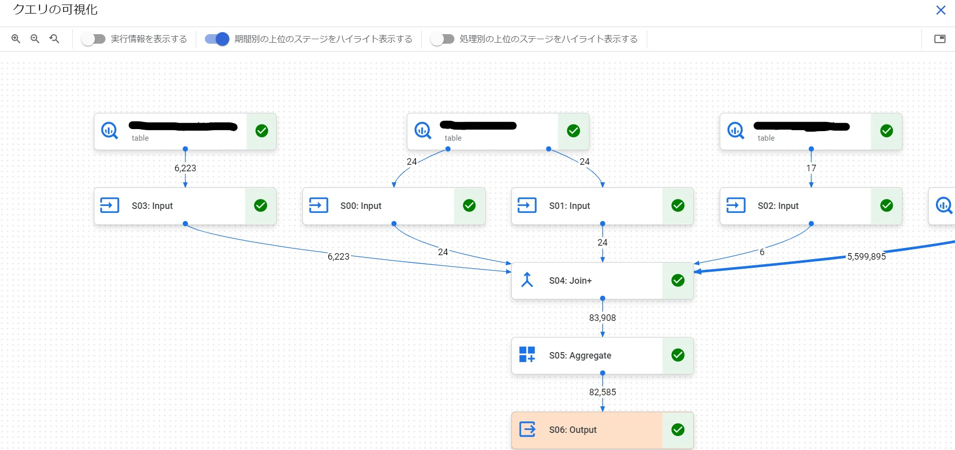955x450 pixels.
Task: Click the Output export icon on S06
Action: click(x=527, y=429)
